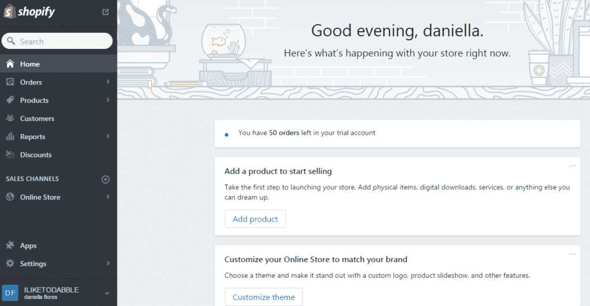Image resolution: width=590 pixels, height=306 pixels.
Task: Open Settings in sidebar
Action: click(x=58, y=263)
